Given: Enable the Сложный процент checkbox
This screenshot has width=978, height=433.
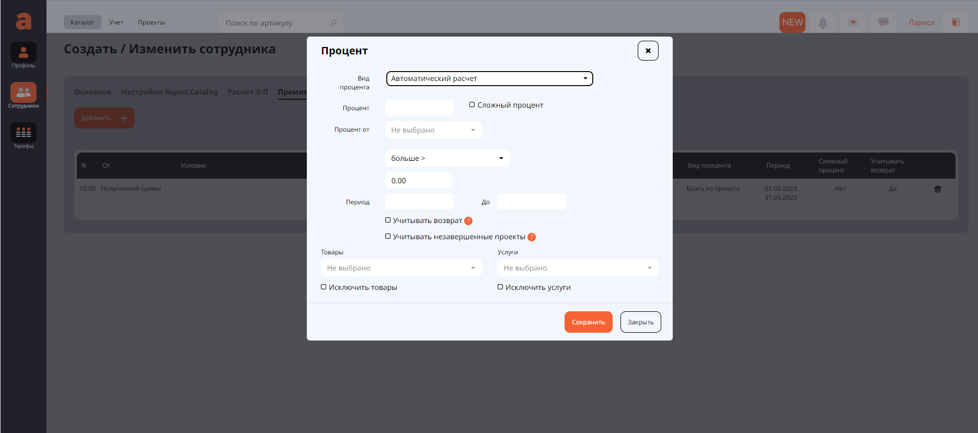Looking at the screenshot, I should click(472, 105).
